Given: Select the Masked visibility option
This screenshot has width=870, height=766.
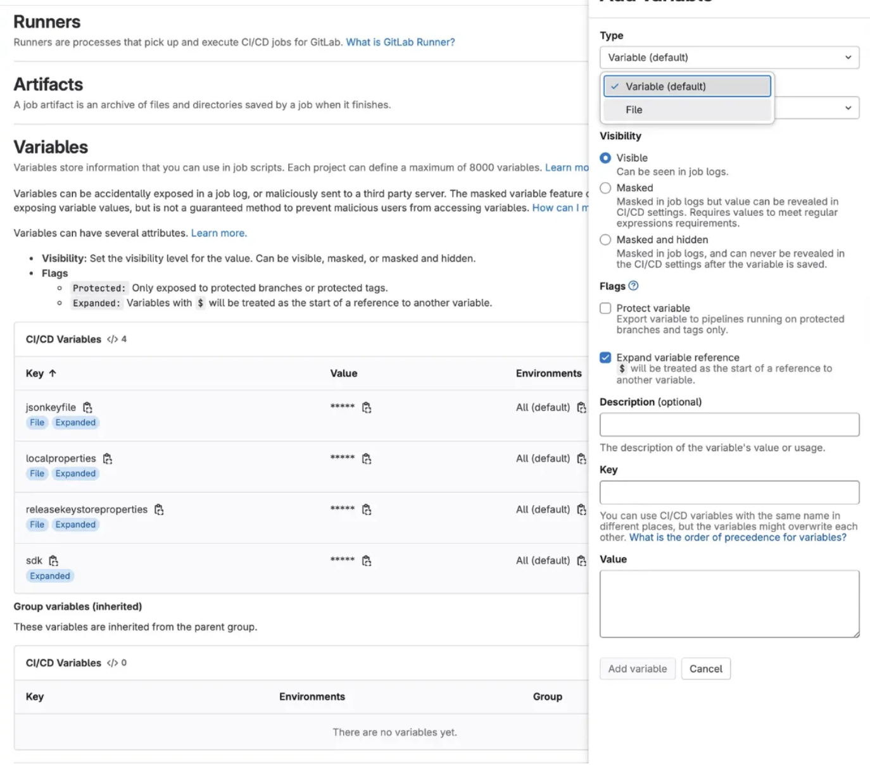Looking at the screenshot, I should pyautogui.click(x=605, y=188).
